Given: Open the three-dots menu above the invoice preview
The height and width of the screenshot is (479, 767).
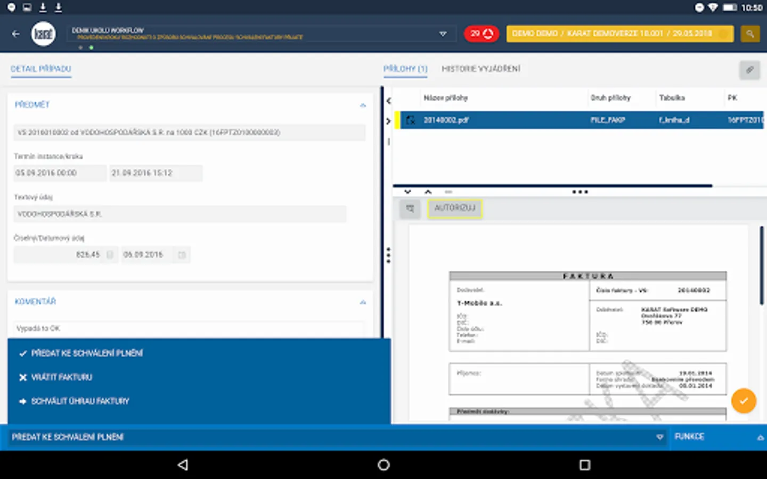Looking at the screenshot, I should [580, 191].
